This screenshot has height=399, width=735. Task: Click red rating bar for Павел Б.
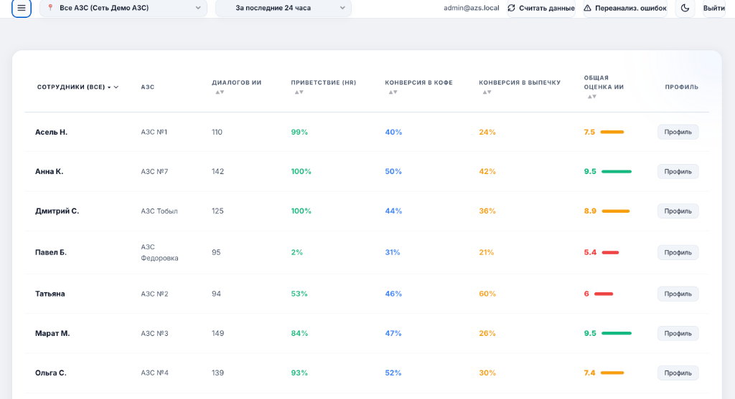coord(610,253)
